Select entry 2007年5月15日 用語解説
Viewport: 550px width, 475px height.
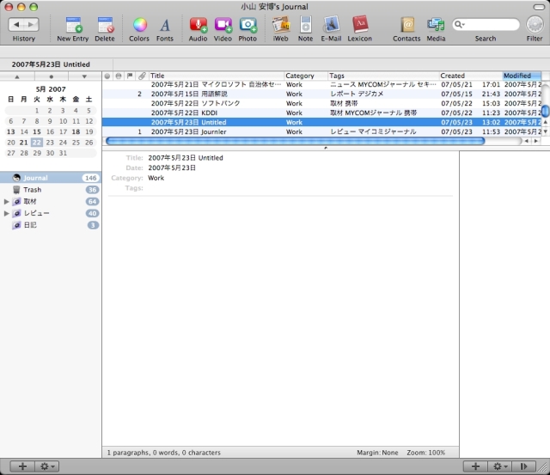click(322, 94)
